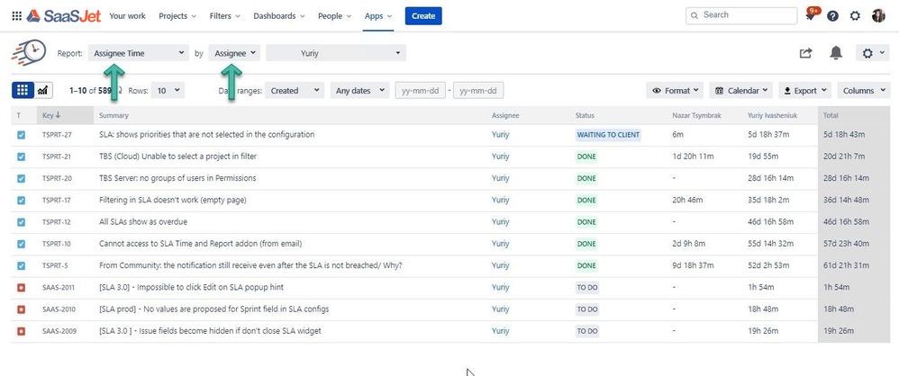The height and width of the screenshot is (376, 899).
Task: Click the start date yy-mm-dd field
Action: click(421, 91)
